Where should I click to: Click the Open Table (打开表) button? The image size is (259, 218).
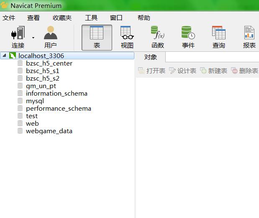[151, 71]
